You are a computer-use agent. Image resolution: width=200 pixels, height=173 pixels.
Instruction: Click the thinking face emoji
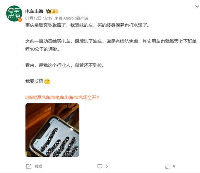[x=47, y=81]
